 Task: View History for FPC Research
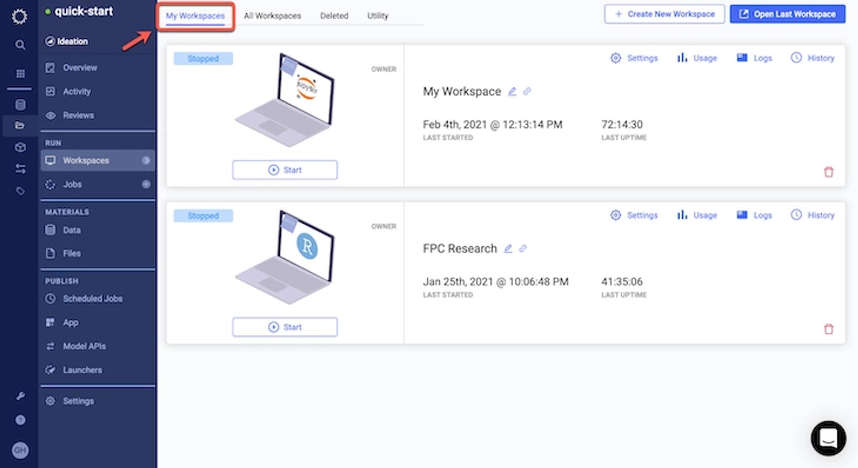coord(812,215)
